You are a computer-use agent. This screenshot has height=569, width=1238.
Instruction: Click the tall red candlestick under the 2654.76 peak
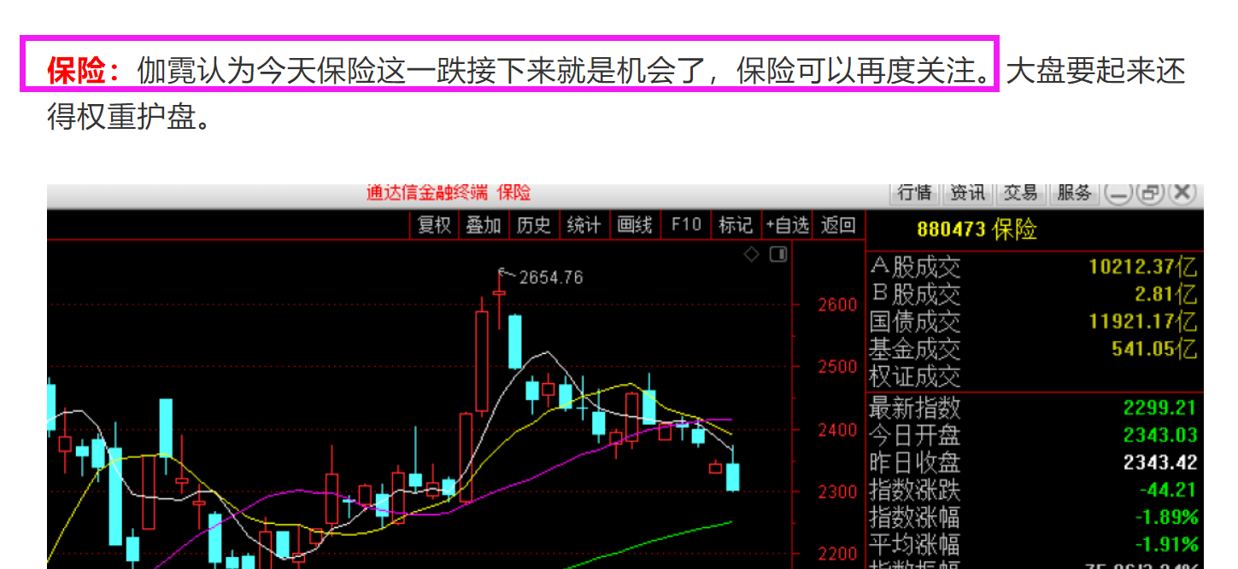[x=482, y=361]
